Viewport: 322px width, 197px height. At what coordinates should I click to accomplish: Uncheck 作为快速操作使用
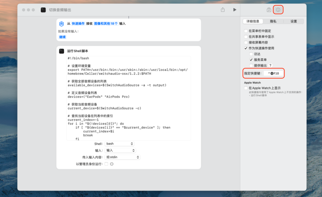pos(246,48)
